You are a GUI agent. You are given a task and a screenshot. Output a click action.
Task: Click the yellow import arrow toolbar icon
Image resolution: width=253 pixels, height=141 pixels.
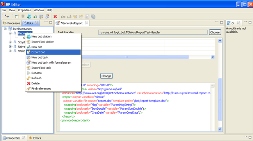(x=75, y=16)
